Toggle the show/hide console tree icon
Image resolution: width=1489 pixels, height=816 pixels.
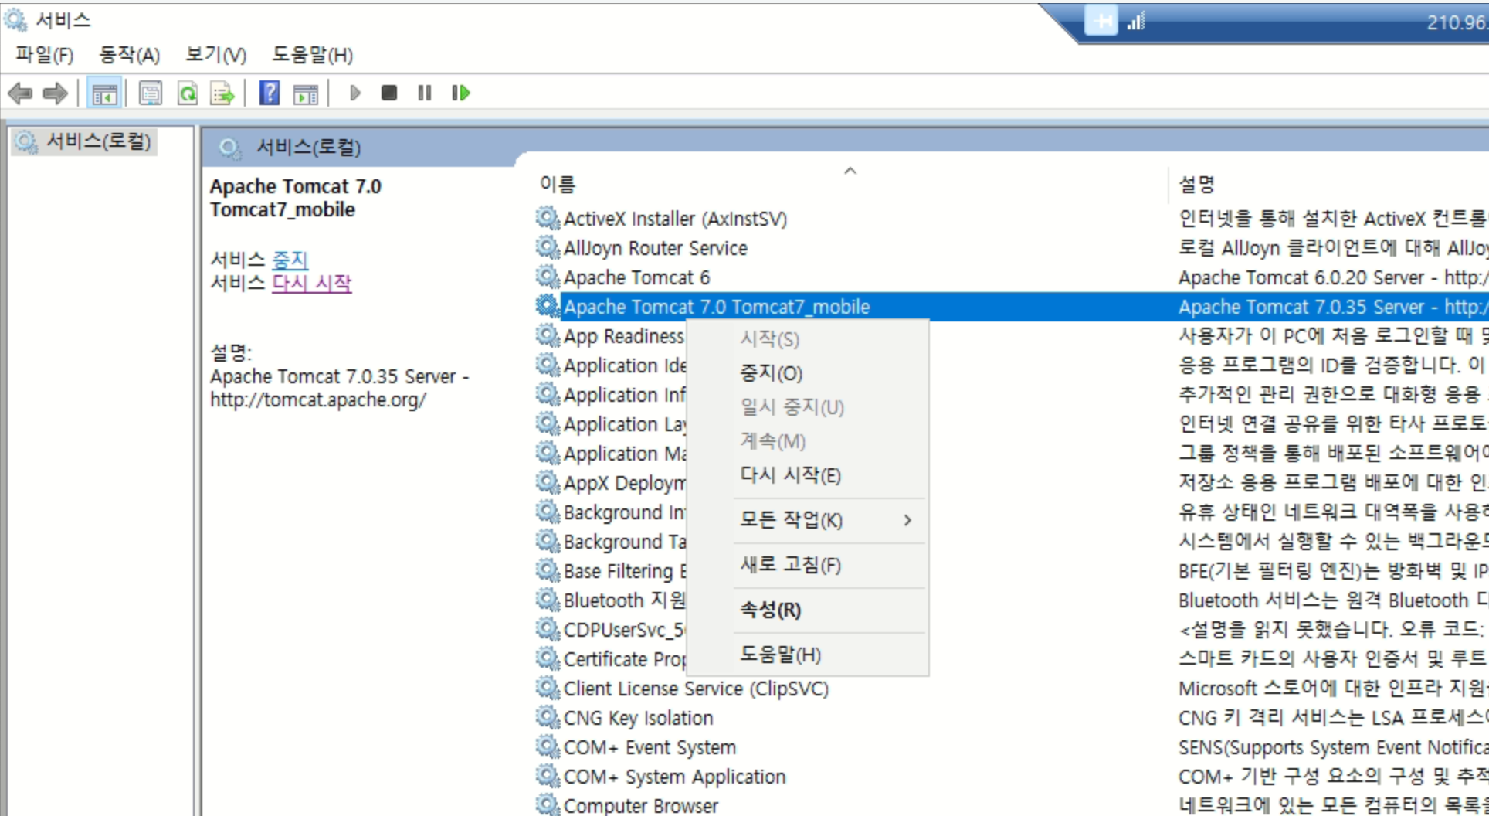click(104, 93)
